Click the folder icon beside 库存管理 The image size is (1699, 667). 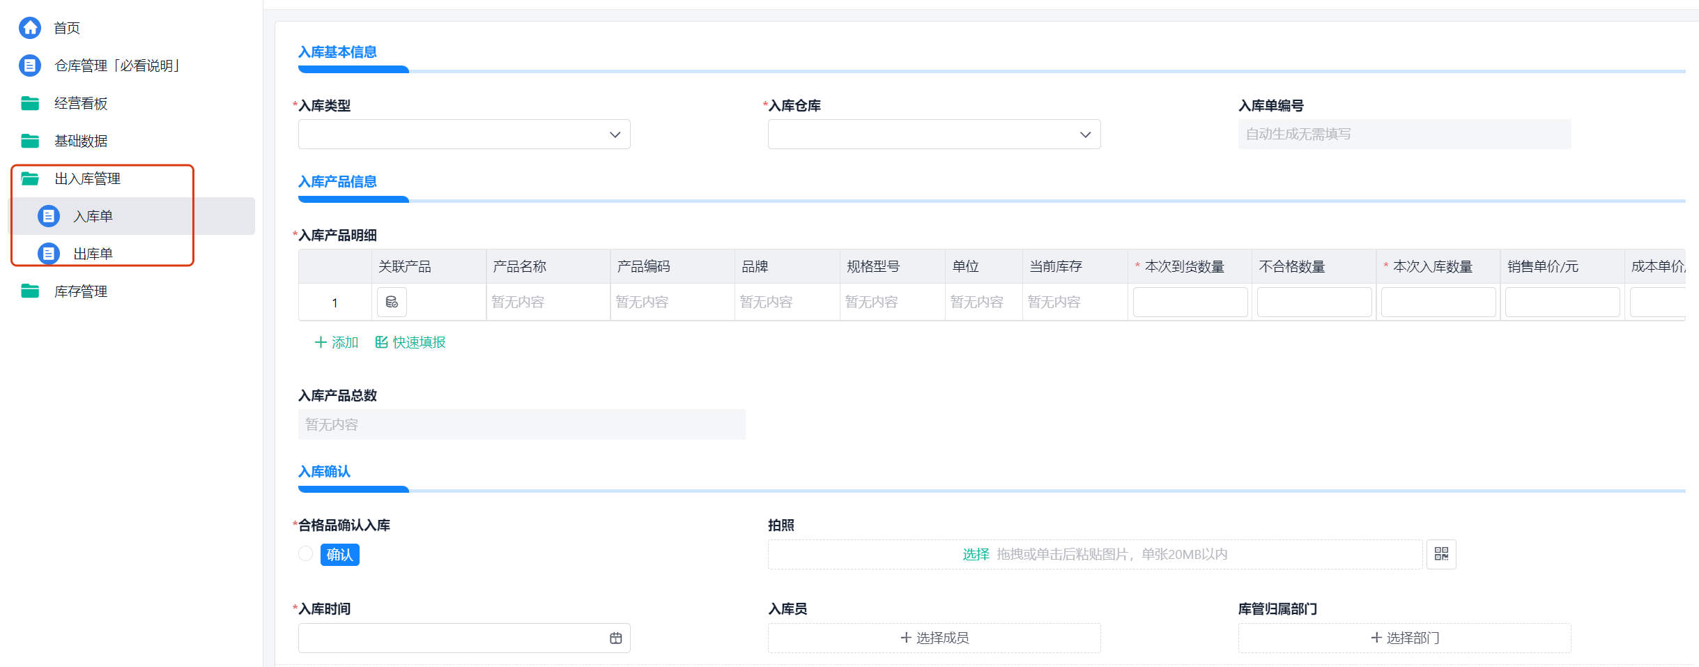[x=30, y=291]
